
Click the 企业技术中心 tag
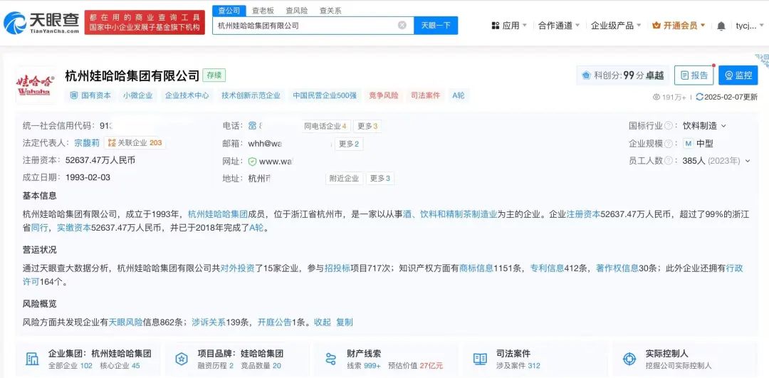point(187,95)
